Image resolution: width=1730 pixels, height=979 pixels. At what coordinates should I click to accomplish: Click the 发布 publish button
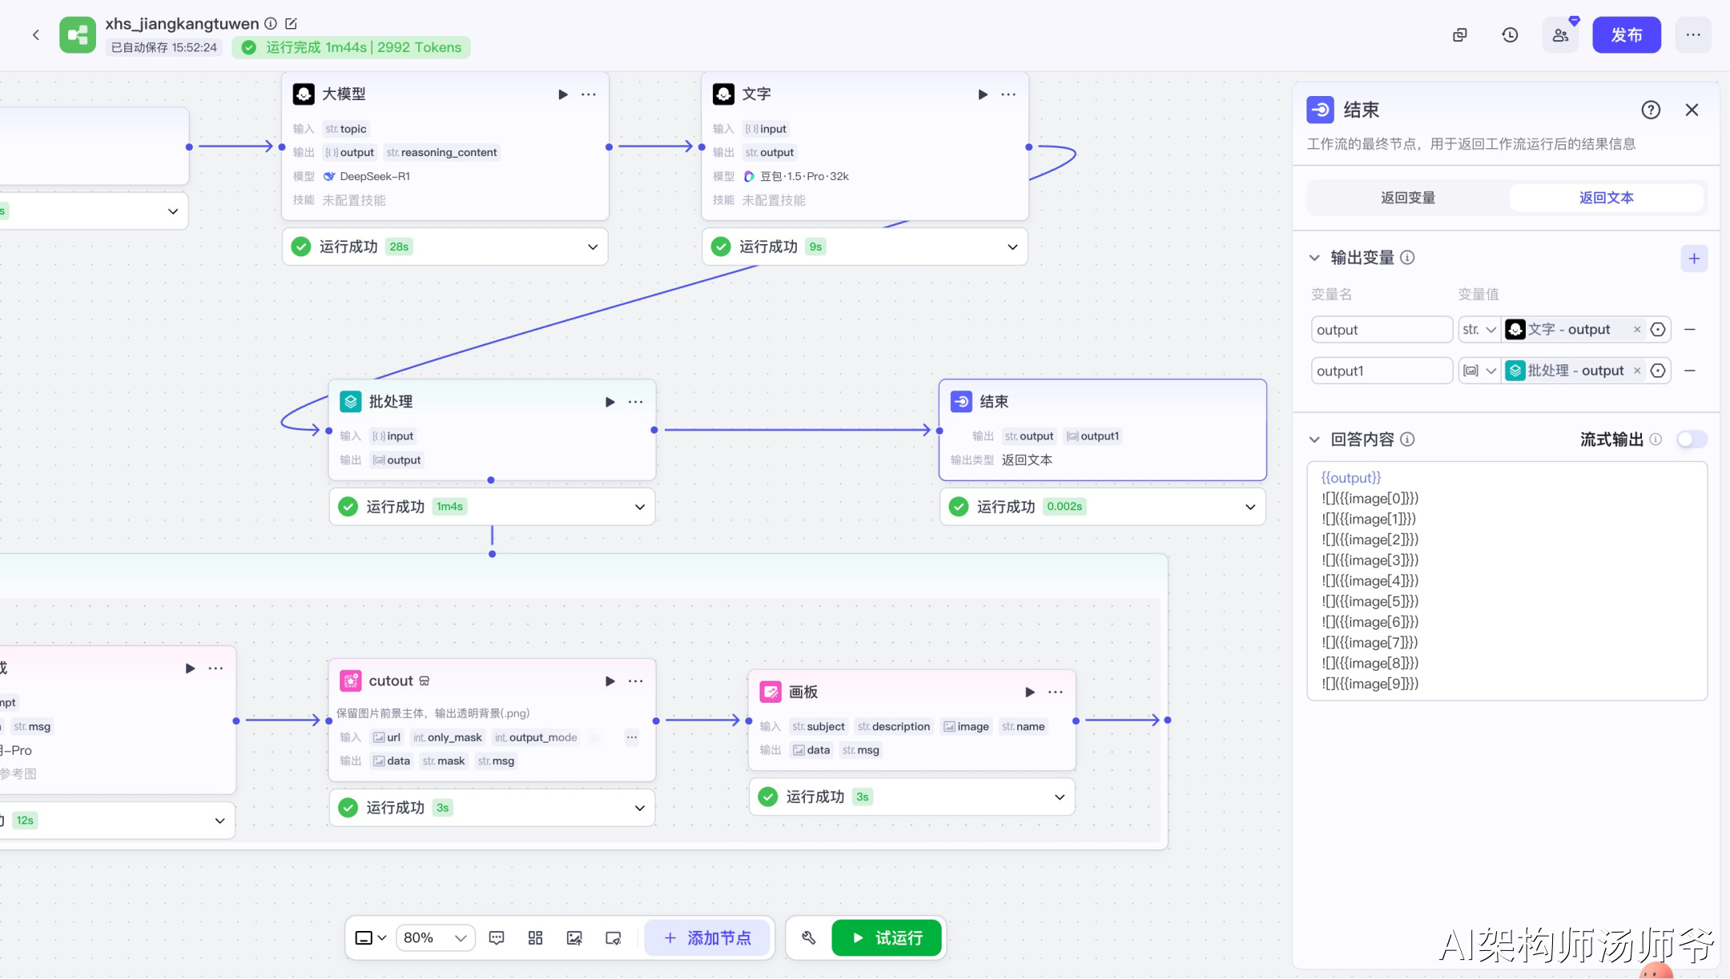[x=1627, y=34]
